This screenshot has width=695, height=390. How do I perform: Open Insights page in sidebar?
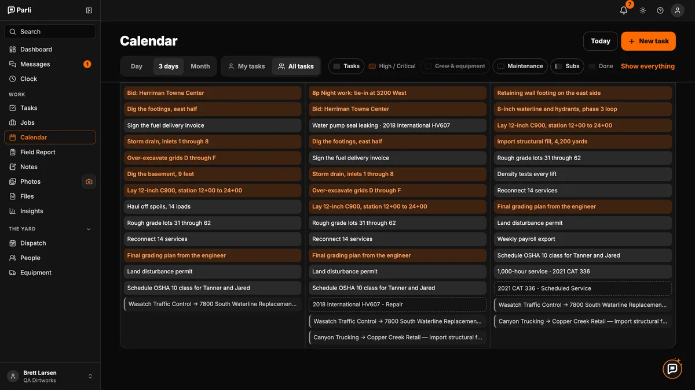coord(50,211)
